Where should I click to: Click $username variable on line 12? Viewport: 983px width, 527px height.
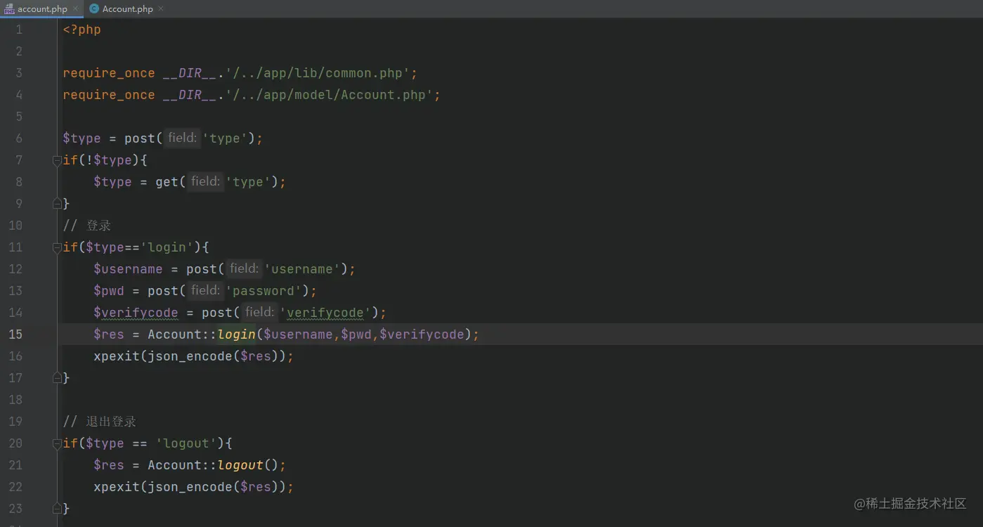[x=128, y=269]
